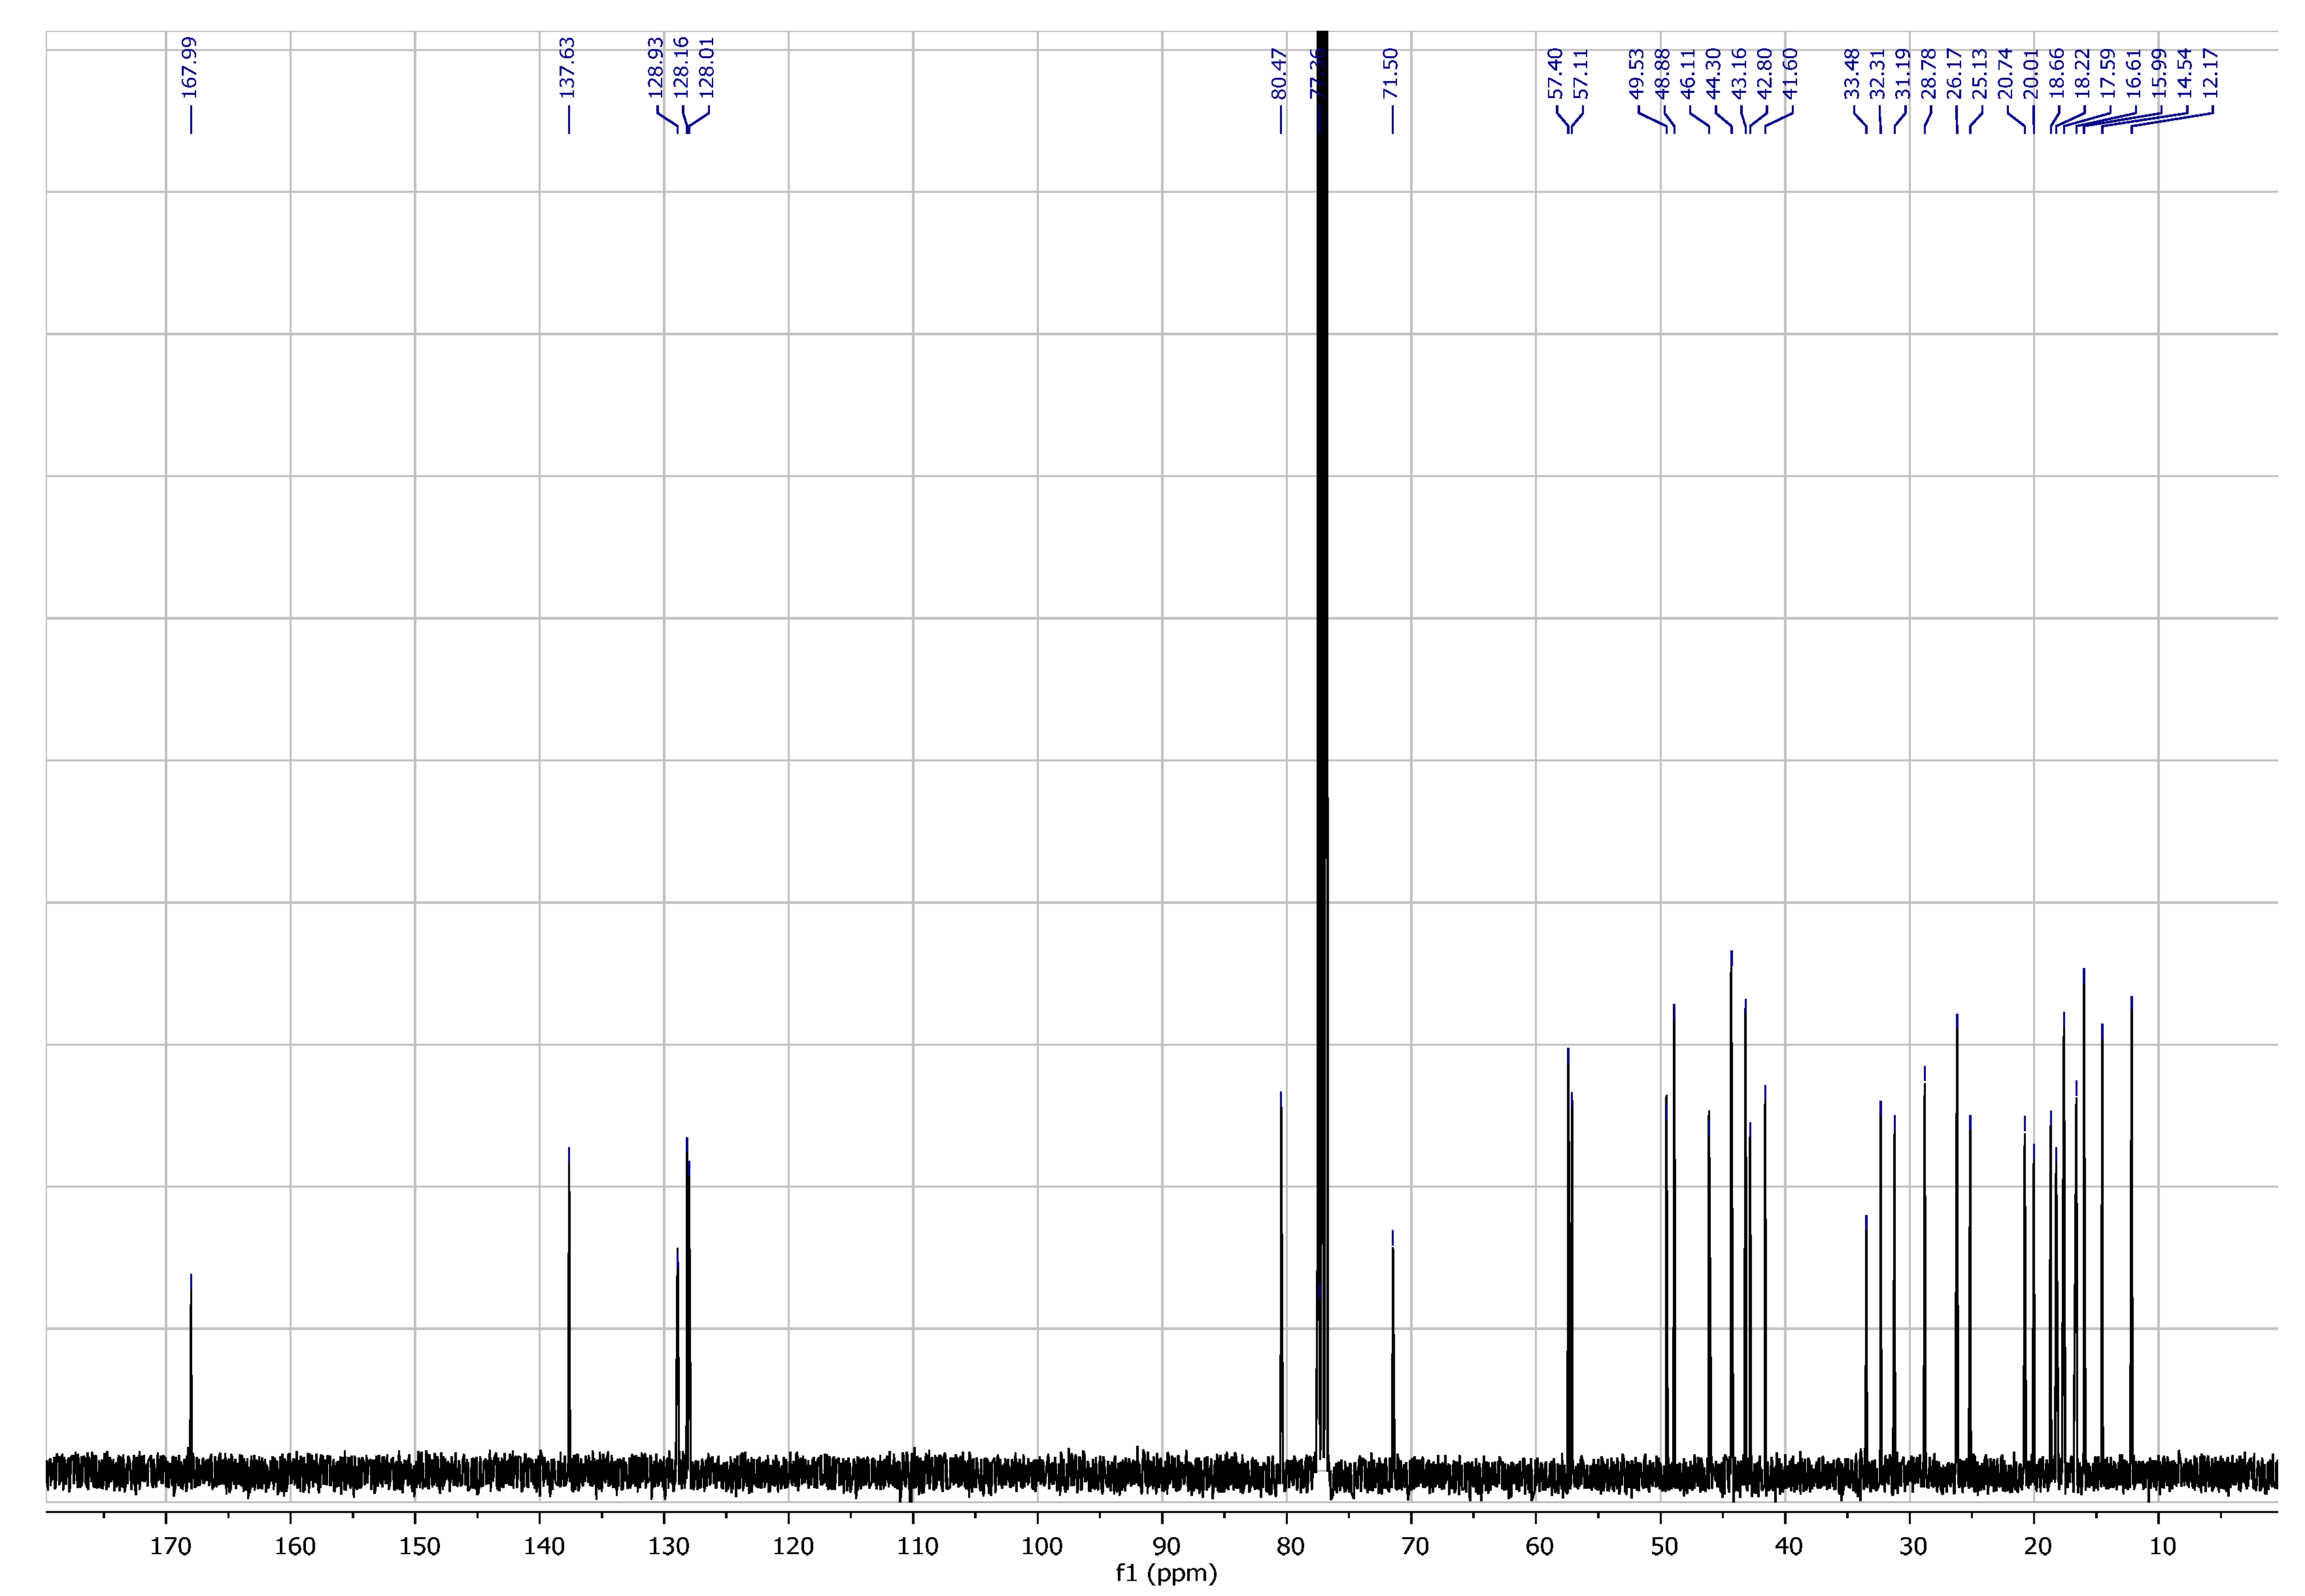Viewport: 2305px width, 1596px height.
Task: Click the 170 tick label on axis
Action: (x=171, y=1547)
